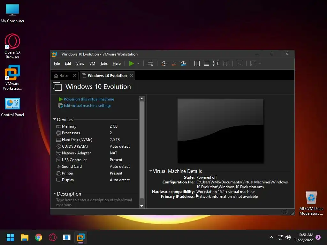The image size is (327, 245).
Task: Click the vertical scrollbar thumb in device panel
Action: [x=142, y=150]
